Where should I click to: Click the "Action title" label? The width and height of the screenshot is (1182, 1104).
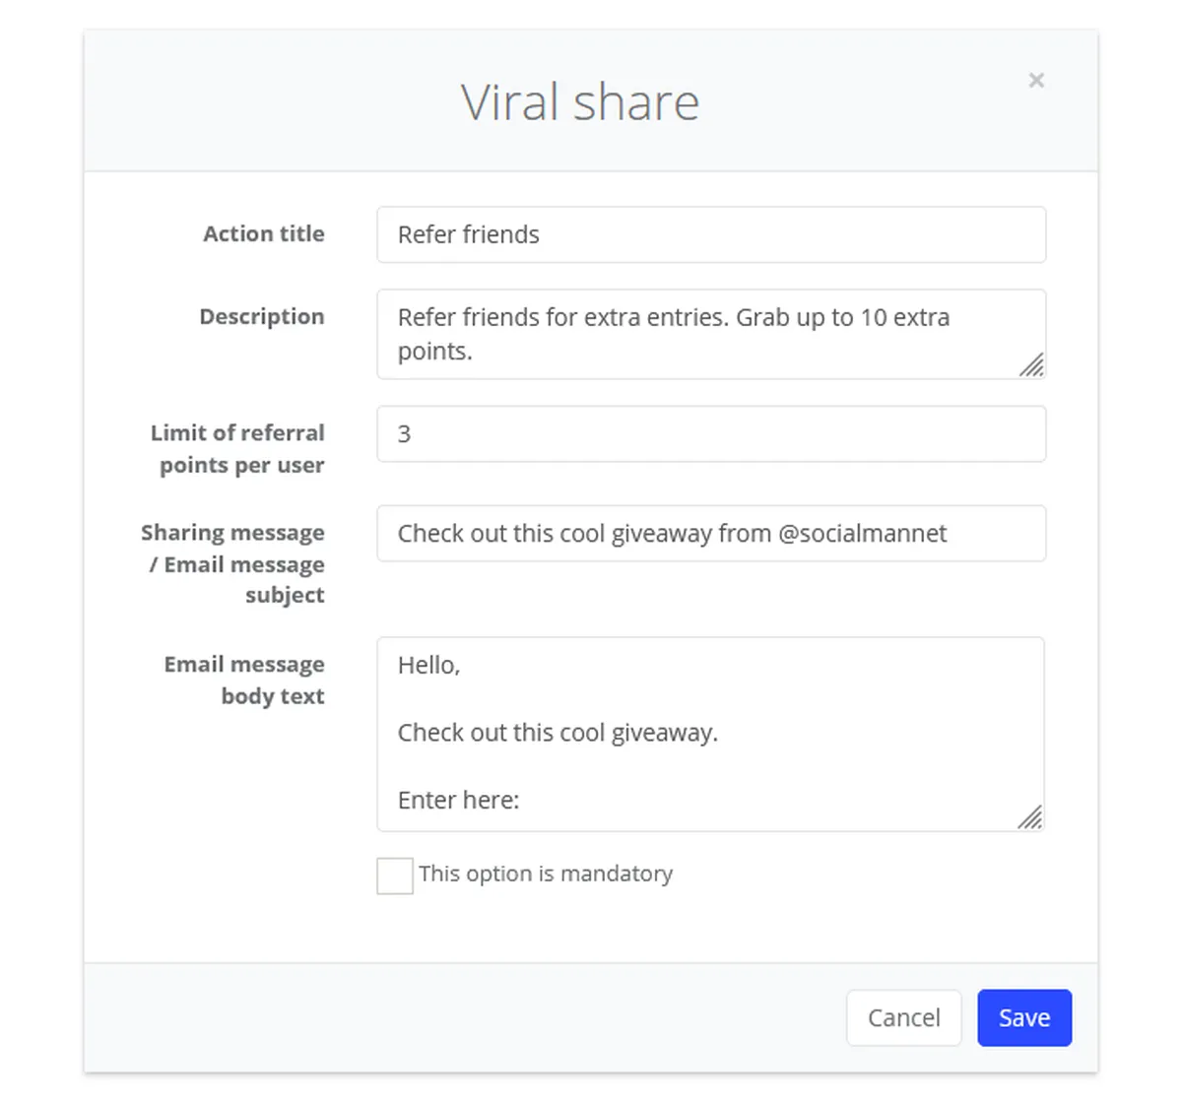(263, 234)
